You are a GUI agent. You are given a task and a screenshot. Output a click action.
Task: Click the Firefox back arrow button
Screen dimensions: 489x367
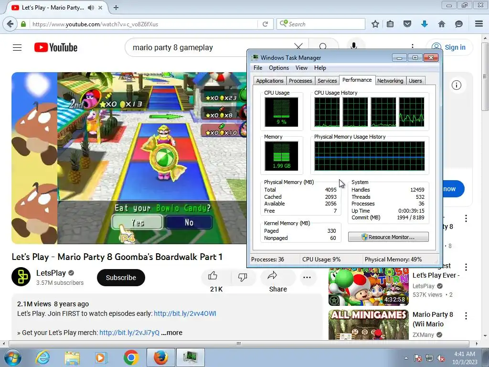[11, 24]
